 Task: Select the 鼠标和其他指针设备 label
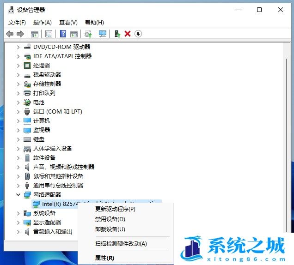58,176
